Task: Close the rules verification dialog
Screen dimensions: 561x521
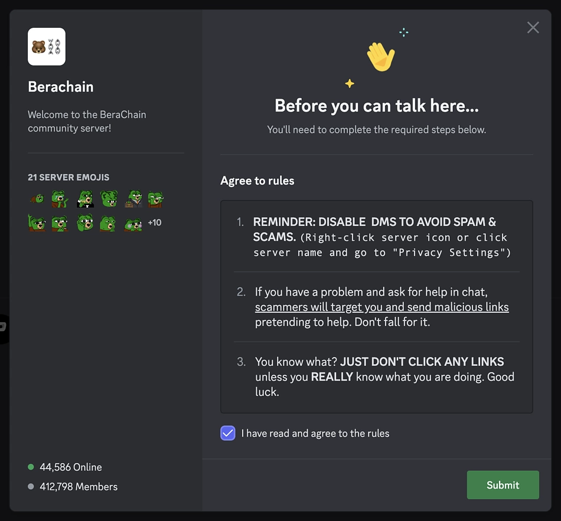Action: 533,28
